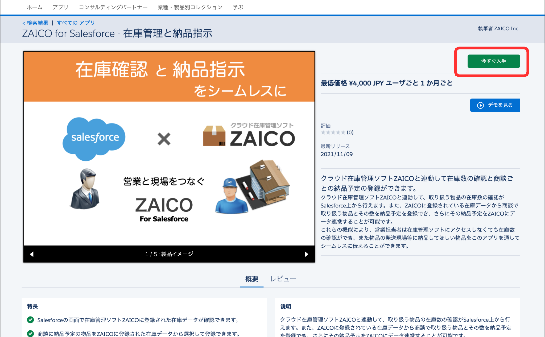Screen dimensions: 545x337
Task: Click the salesforce cloud logo in slide
Action: tap(94, 139)
